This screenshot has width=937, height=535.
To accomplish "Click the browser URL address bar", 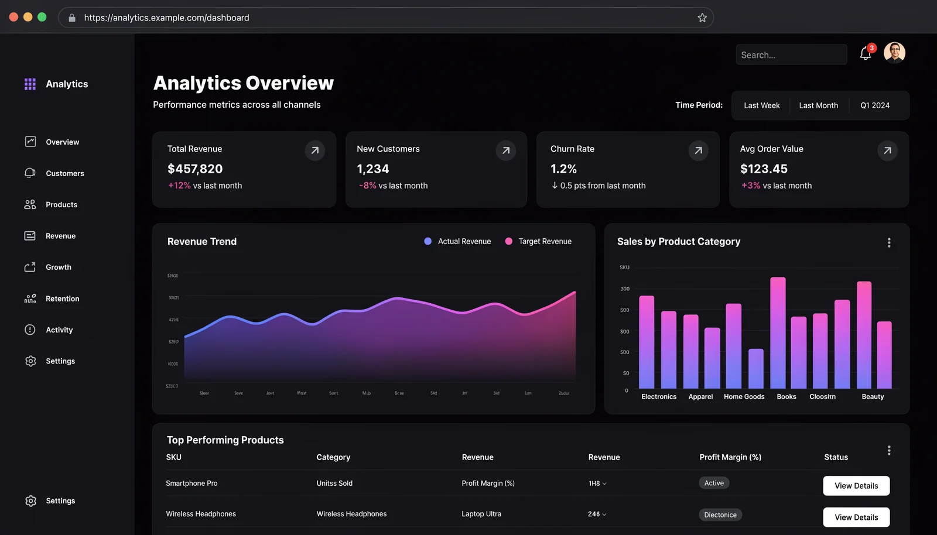I will (x=385, y=18).
